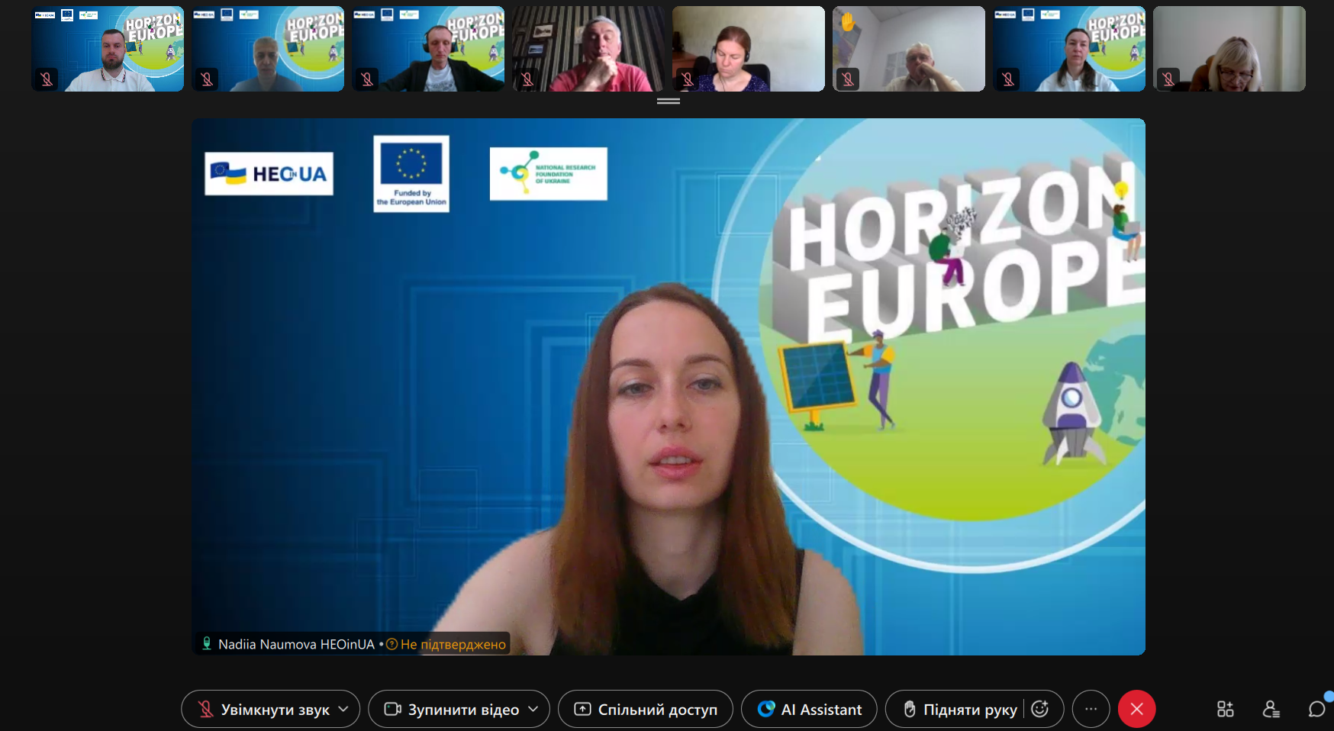Click the raised hand icon on participant thumbnail
Viewport: 1334px width, 731px height.
[x=848, y=21]
